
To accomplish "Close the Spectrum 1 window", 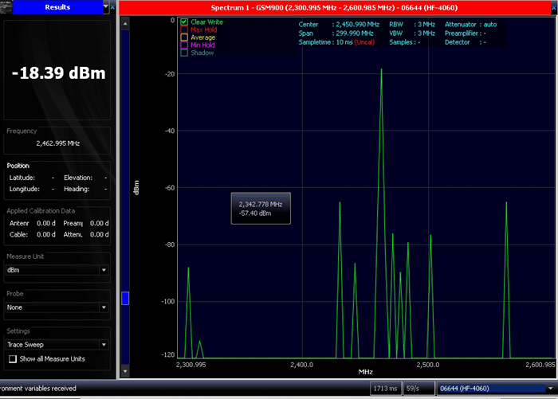I will pos(555,8).
